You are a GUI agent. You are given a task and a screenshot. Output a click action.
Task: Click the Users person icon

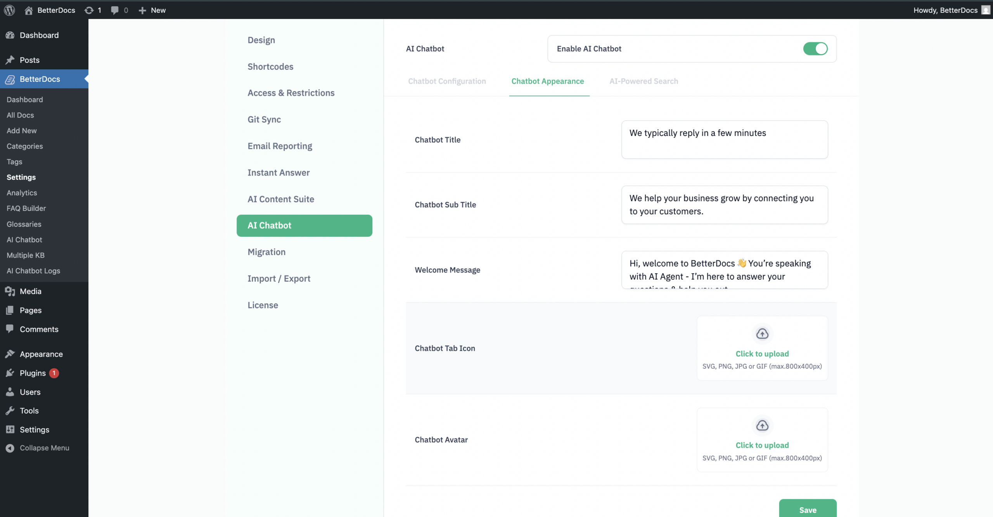[x=10, y=392]
